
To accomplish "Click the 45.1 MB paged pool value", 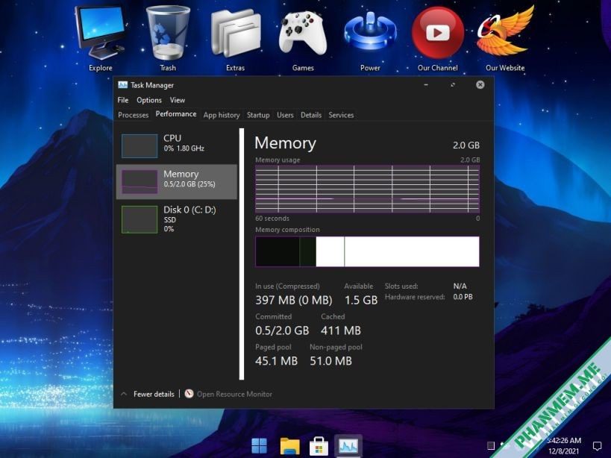I will coord(276,361).
